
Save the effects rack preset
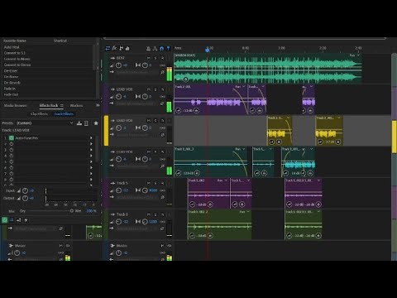(79, 123)
